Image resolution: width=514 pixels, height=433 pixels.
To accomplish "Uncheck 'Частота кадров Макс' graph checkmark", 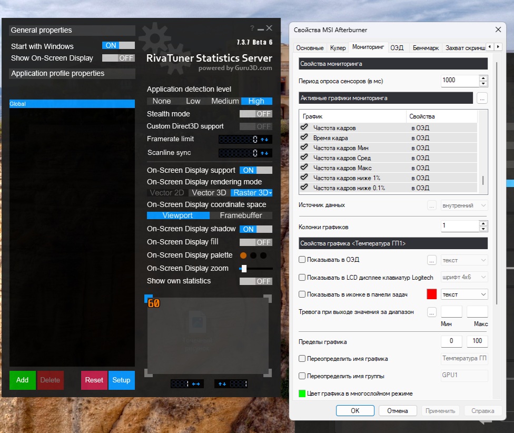I will 304,167.
